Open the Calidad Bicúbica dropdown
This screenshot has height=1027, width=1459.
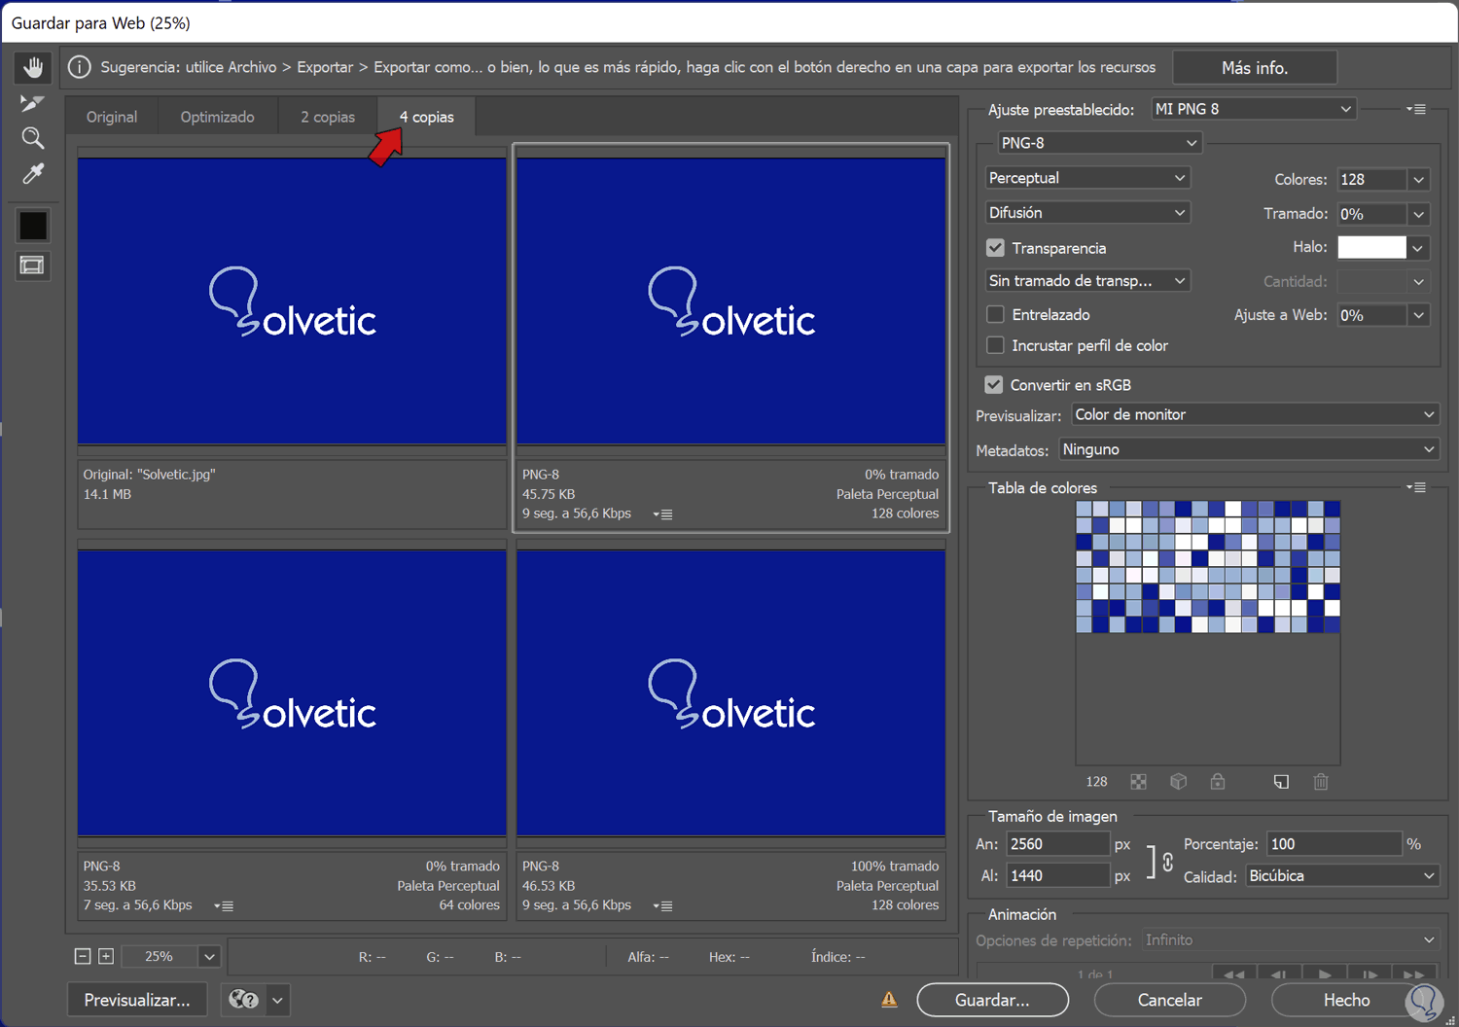pos(1342,876)
